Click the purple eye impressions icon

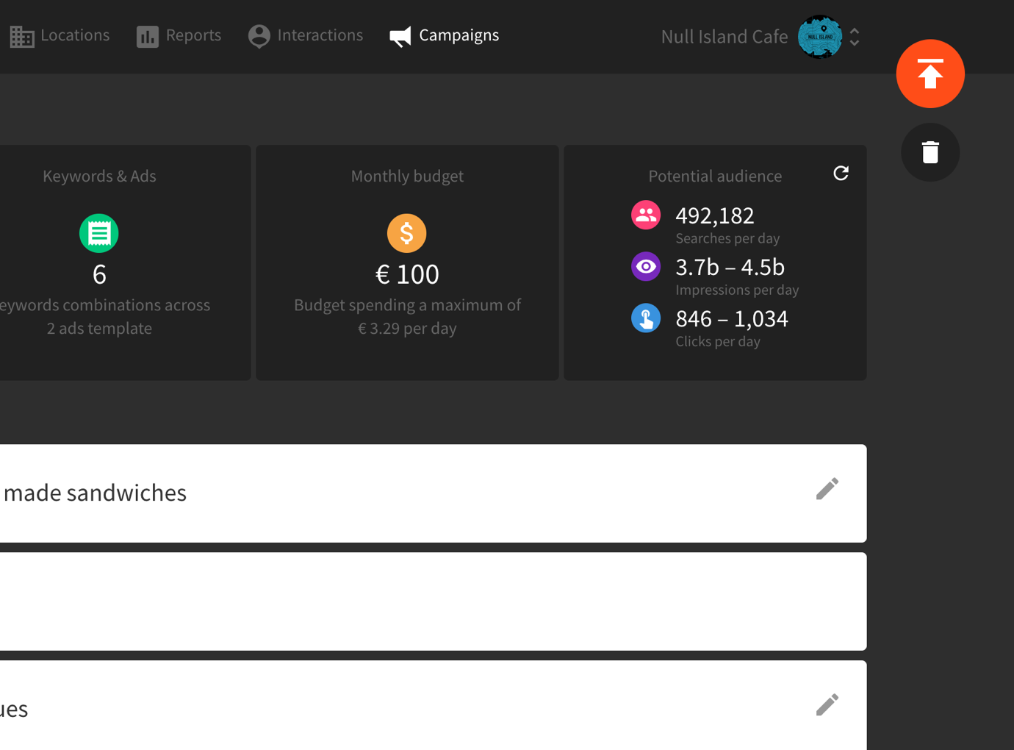coord(646,266)
